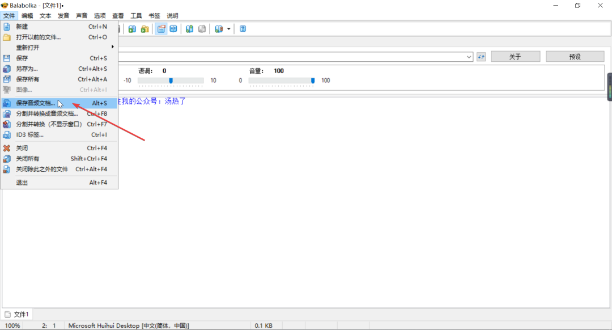The image size is (612, 330).
Task: Choose 退出 to quit Balabolka
Action: click(59, 183)
